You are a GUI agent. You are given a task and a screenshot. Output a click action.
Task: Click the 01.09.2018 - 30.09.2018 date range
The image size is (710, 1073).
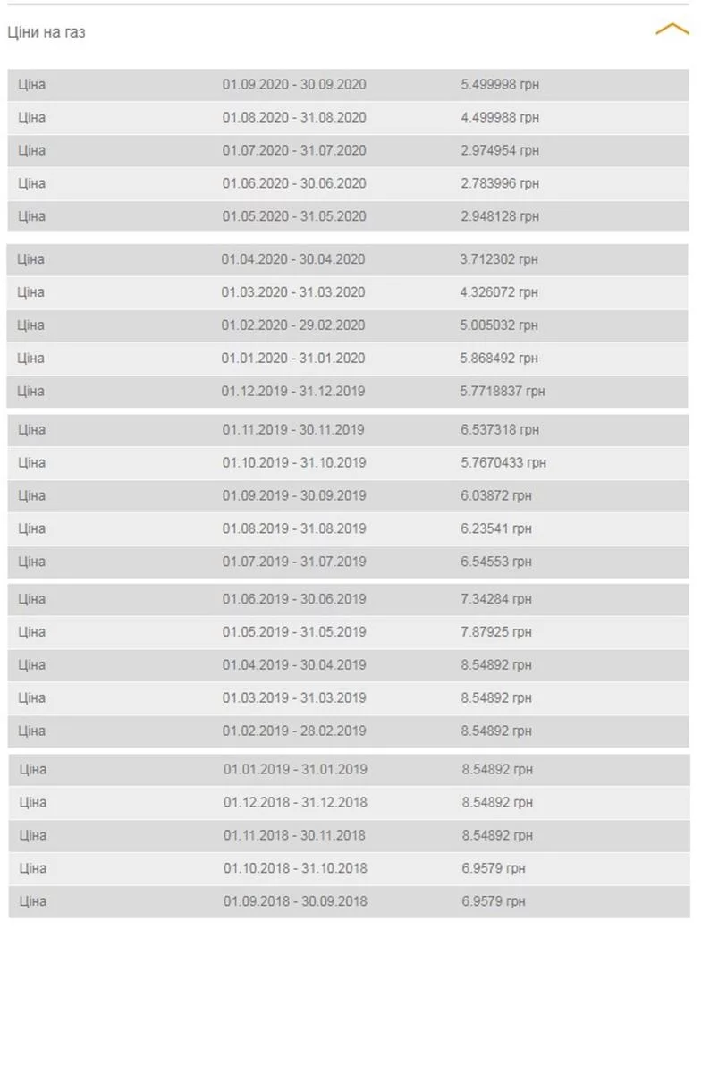click(x=295, y=901)
